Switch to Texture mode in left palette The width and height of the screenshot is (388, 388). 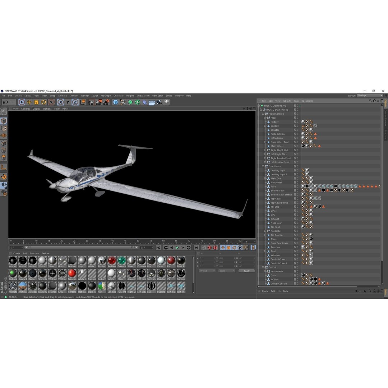(x=4, y=128)
